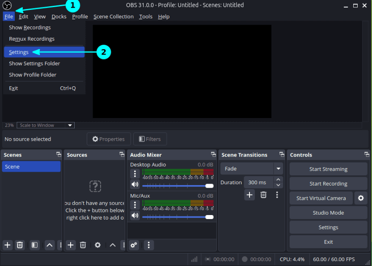Click the network signal status icon
This screenshot has width=372, height=266.
194,259
